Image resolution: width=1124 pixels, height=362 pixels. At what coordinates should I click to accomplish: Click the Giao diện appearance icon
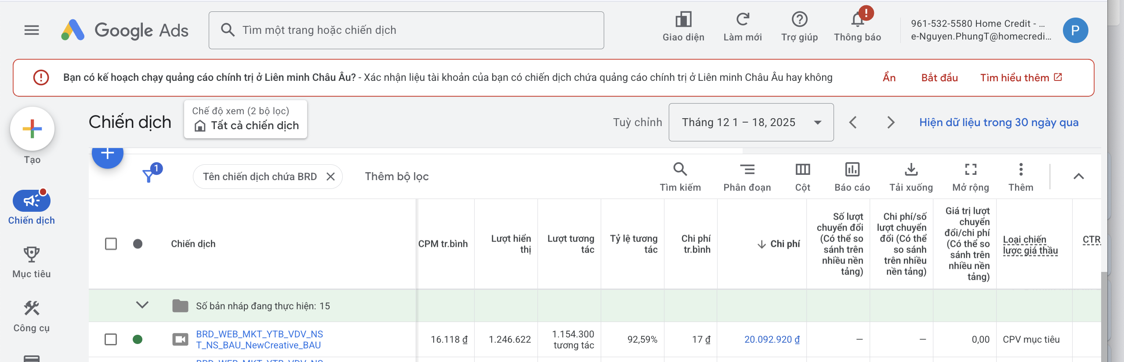[x=683, y=20]
